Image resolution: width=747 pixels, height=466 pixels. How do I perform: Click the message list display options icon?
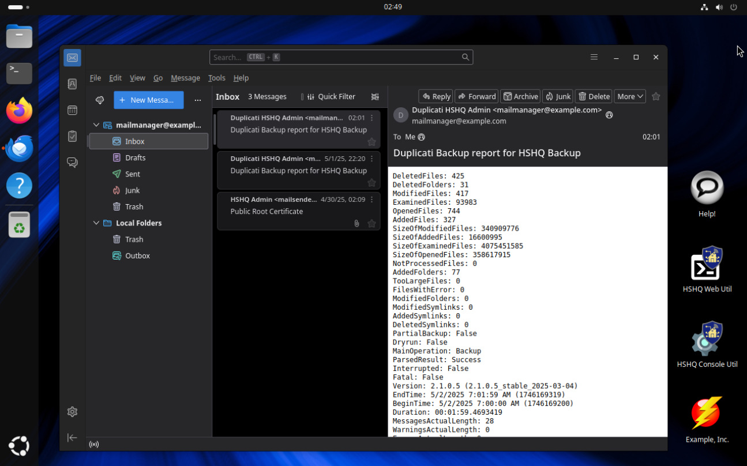pos(375,97)
